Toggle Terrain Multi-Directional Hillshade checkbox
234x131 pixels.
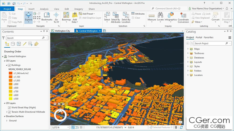coord(9,112)
